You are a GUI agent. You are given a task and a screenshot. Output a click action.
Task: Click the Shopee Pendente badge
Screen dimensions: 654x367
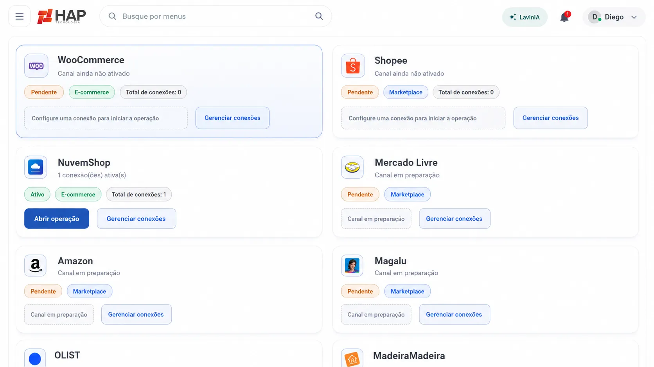point(360,92)
